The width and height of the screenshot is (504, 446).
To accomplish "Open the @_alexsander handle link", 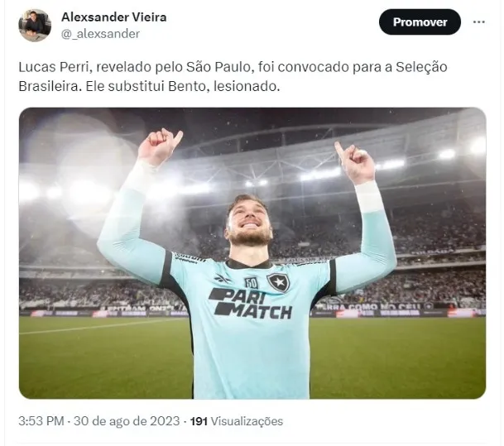I will 100,34.
